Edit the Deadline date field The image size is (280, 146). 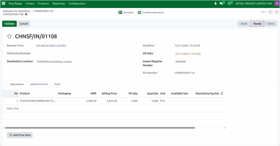pos(187,46)
